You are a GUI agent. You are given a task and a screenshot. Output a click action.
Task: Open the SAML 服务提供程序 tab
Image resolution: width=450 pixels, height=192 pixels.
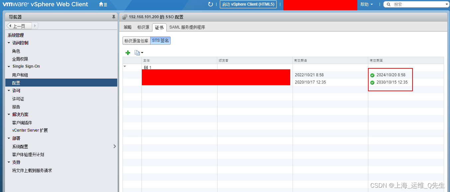pos(186,27)
